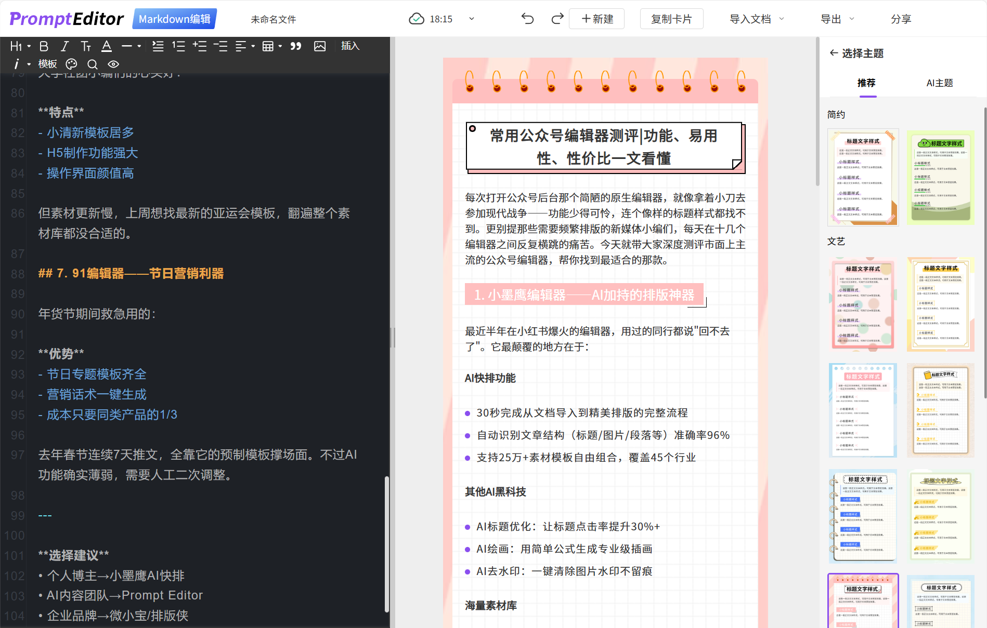This screenshot has width=987, height=628.
Task: Decrease indent with the minus-lines icon
Action: (220, 46)
